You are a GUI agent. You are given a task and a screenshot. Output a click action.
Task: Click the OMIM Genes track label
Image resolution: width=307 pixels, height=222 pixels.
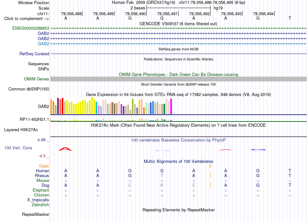37,79
